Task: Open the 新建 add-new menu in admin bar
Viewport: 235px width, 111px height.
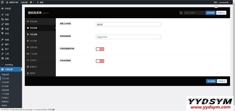Action: click(x=40, y=2)
